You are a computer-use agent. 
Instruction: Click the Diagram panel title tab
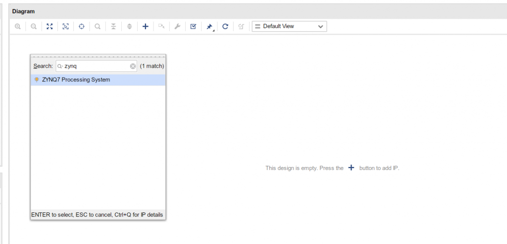tap(23, 11)
